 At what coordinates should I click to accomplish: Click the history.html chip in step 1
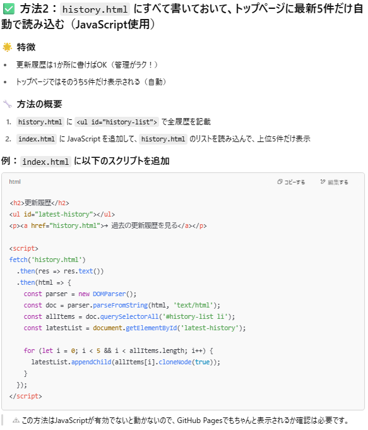(x=40, y=122)
